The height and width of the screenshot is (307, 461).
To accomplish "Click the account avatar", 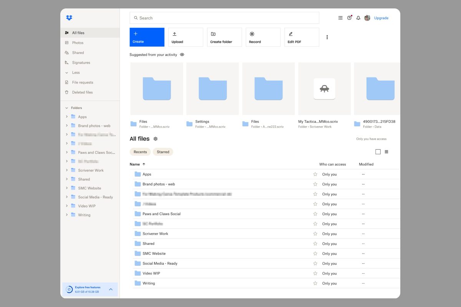I will tap(367, 18).
